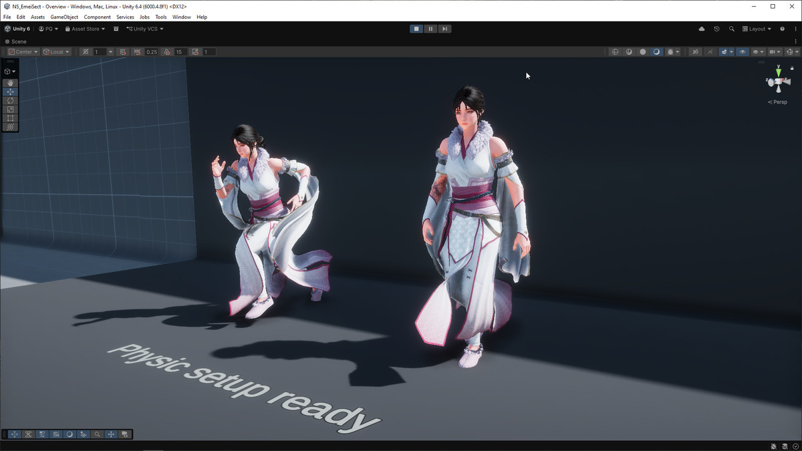Select the Scene tab
The image size is (802, 451).
[x=15, y=41]
